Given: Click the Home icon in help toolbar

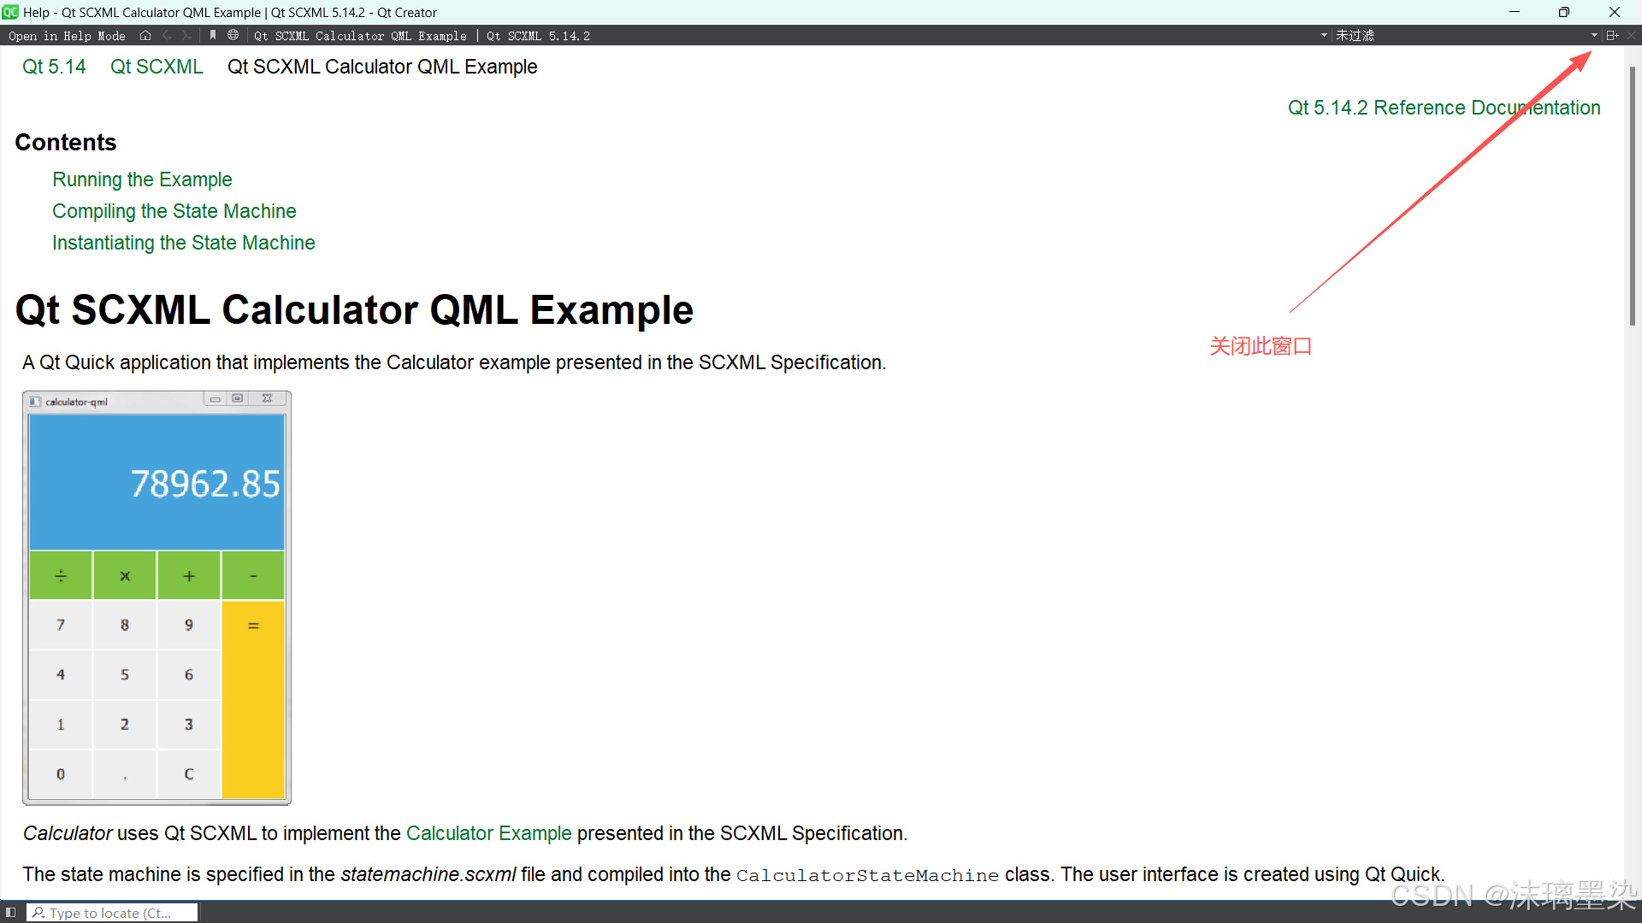Looking at the screenshot, I should [145, 36].
